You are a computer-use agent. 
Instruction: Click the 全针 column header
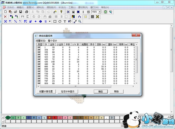click(52, 44)
